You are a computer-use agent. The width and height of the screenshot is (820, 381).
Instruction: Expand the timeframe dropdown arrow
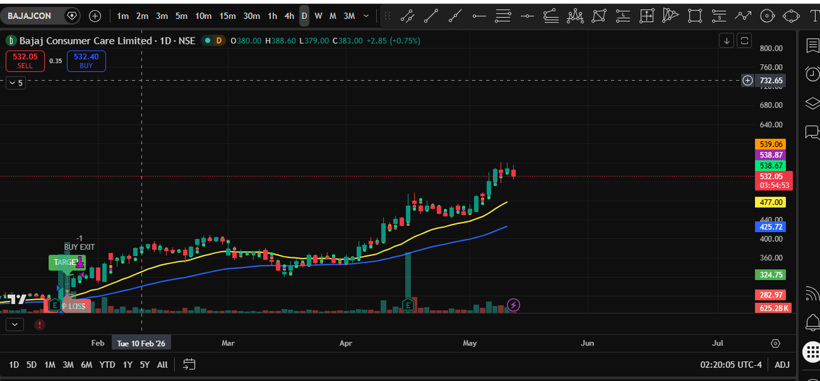[367, 16]
